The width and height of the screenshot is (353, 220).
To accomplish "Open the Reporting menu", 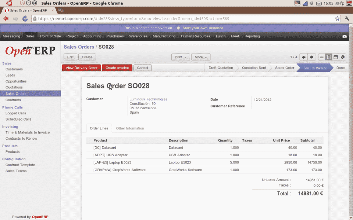I will pyautogui.click(x=252, y=36).
